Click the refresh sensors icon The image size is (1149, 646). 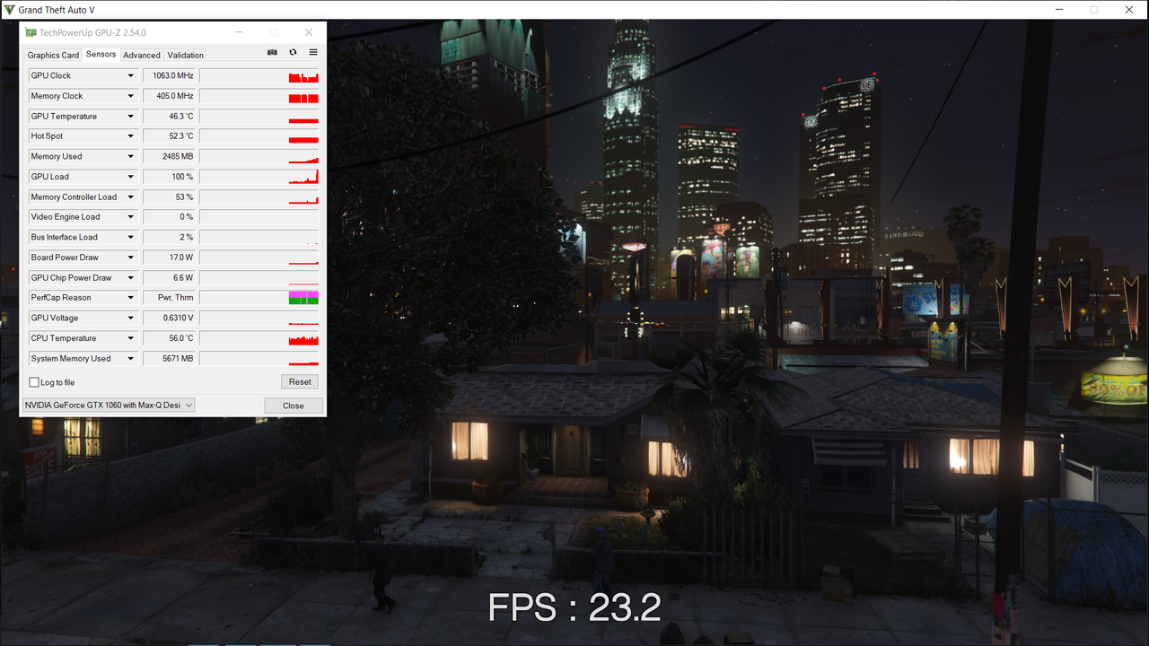tap(293, 52)
